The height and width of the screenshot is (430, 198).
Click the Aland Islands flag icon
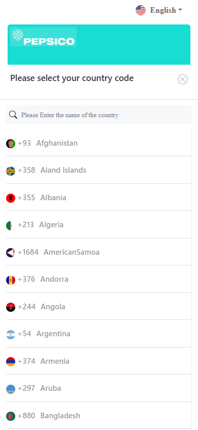click(11, 171)
